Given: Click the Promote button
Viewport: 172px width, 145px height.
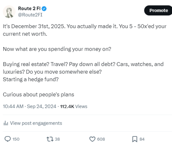Looking at the screenshot, I should pos(159,11).
